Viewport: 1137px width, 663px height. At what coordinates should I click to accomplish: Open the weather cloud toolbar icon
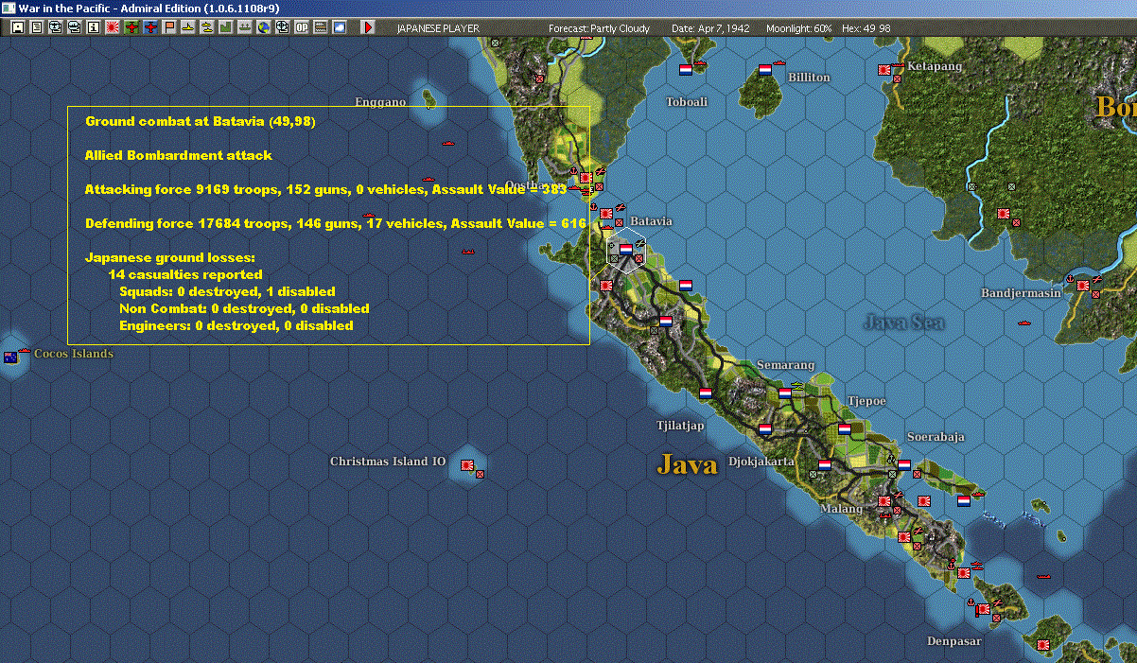pyautogui.click(x=339, y=27)
